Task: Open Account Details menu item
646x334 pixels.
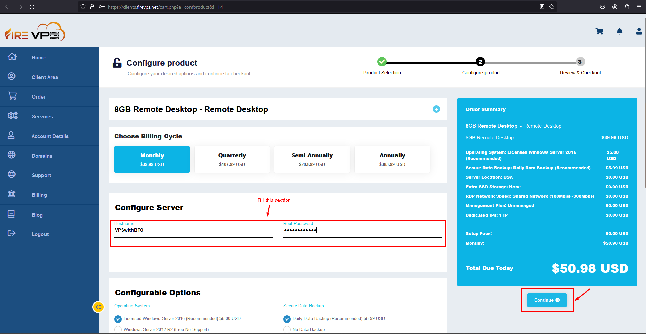Action: pos(50,136)
